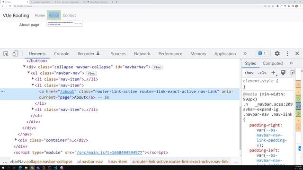The image size is (303, 170).
Task: Open the Windows Start menu
Action: click(3, 168)
